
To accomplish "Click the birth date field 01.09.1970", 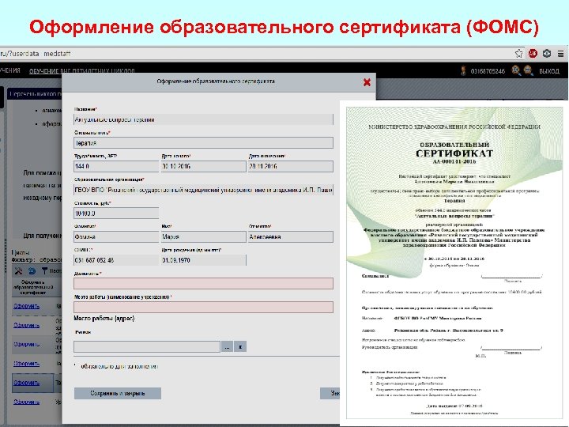I will 203,260.
